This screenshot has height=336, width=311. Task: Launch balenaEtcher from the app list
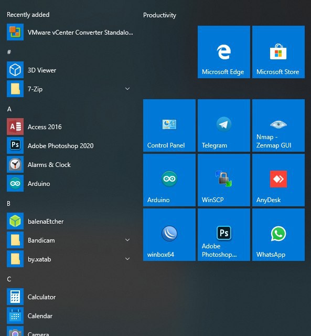pos(70,221)
